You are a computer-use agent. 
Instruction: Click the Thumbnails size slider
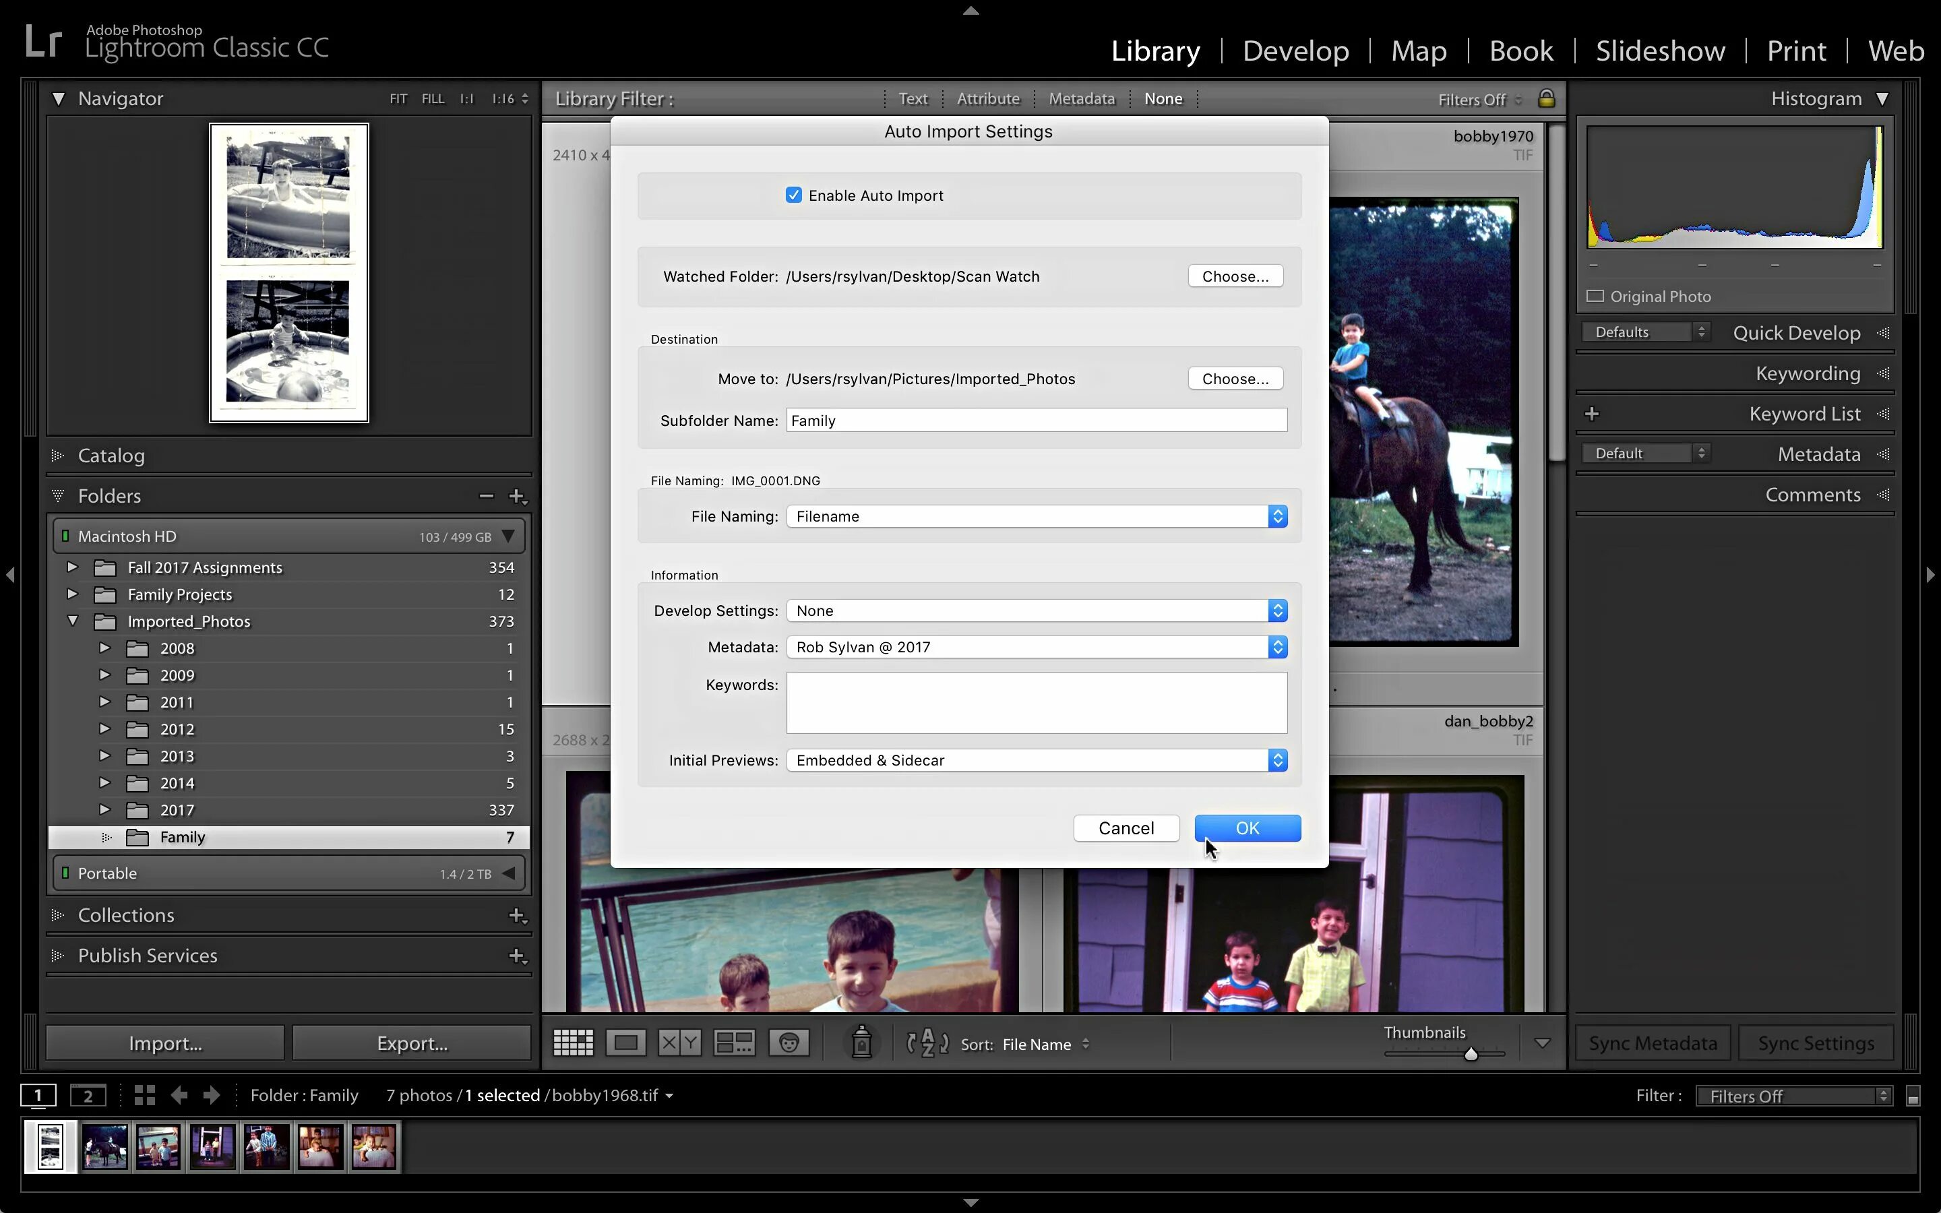1470,1054
